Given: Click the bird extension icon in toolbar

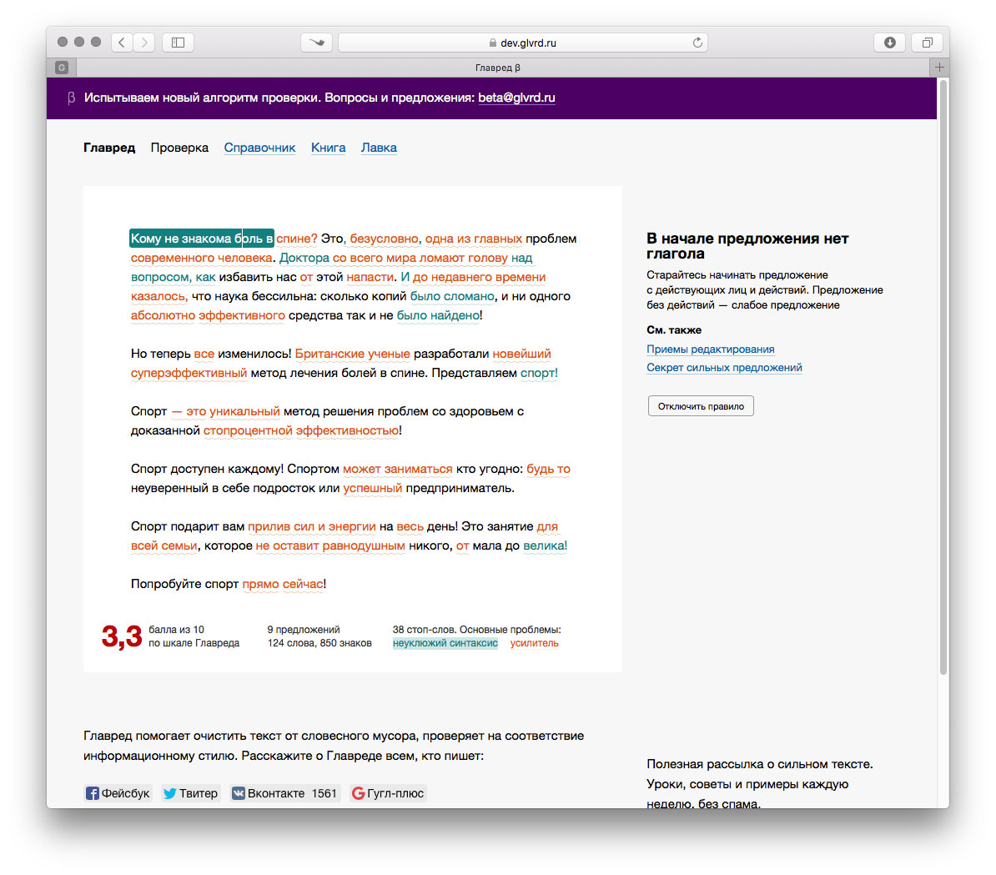Looking at the screenshot, I should coord(316,43).
